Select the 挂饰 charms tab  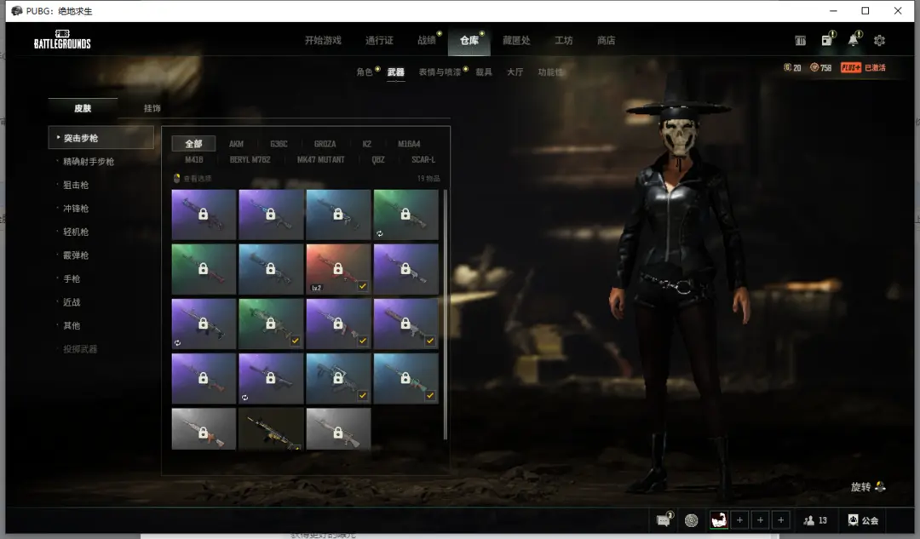point(152,108)
